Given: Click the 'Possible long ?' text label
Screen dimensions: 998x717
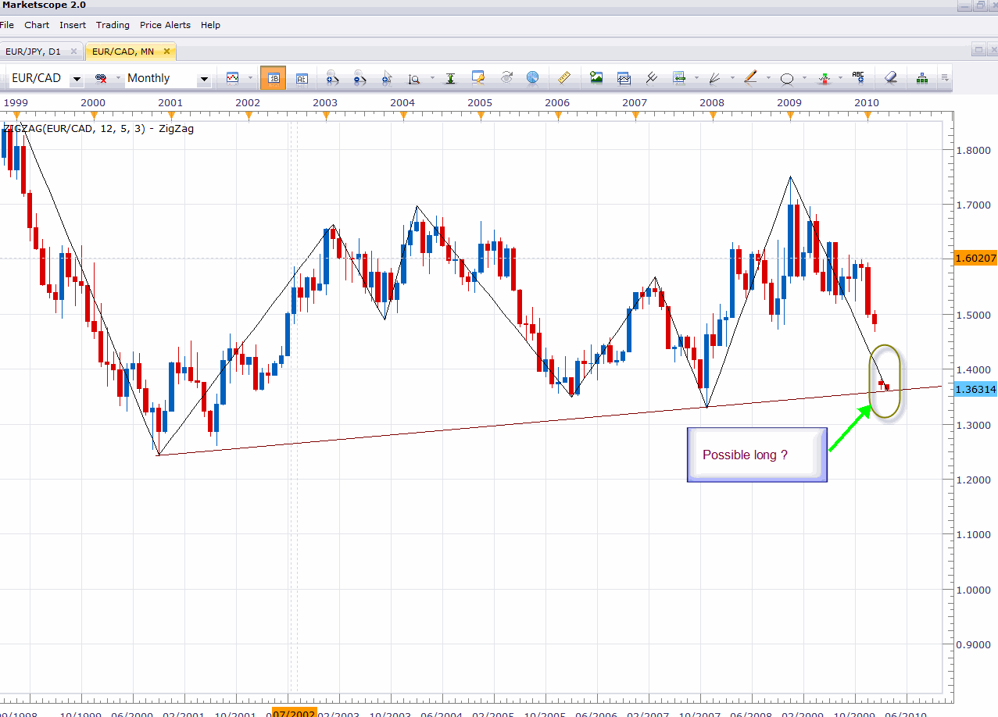Looking at the screenshot, I should (745, 455).
